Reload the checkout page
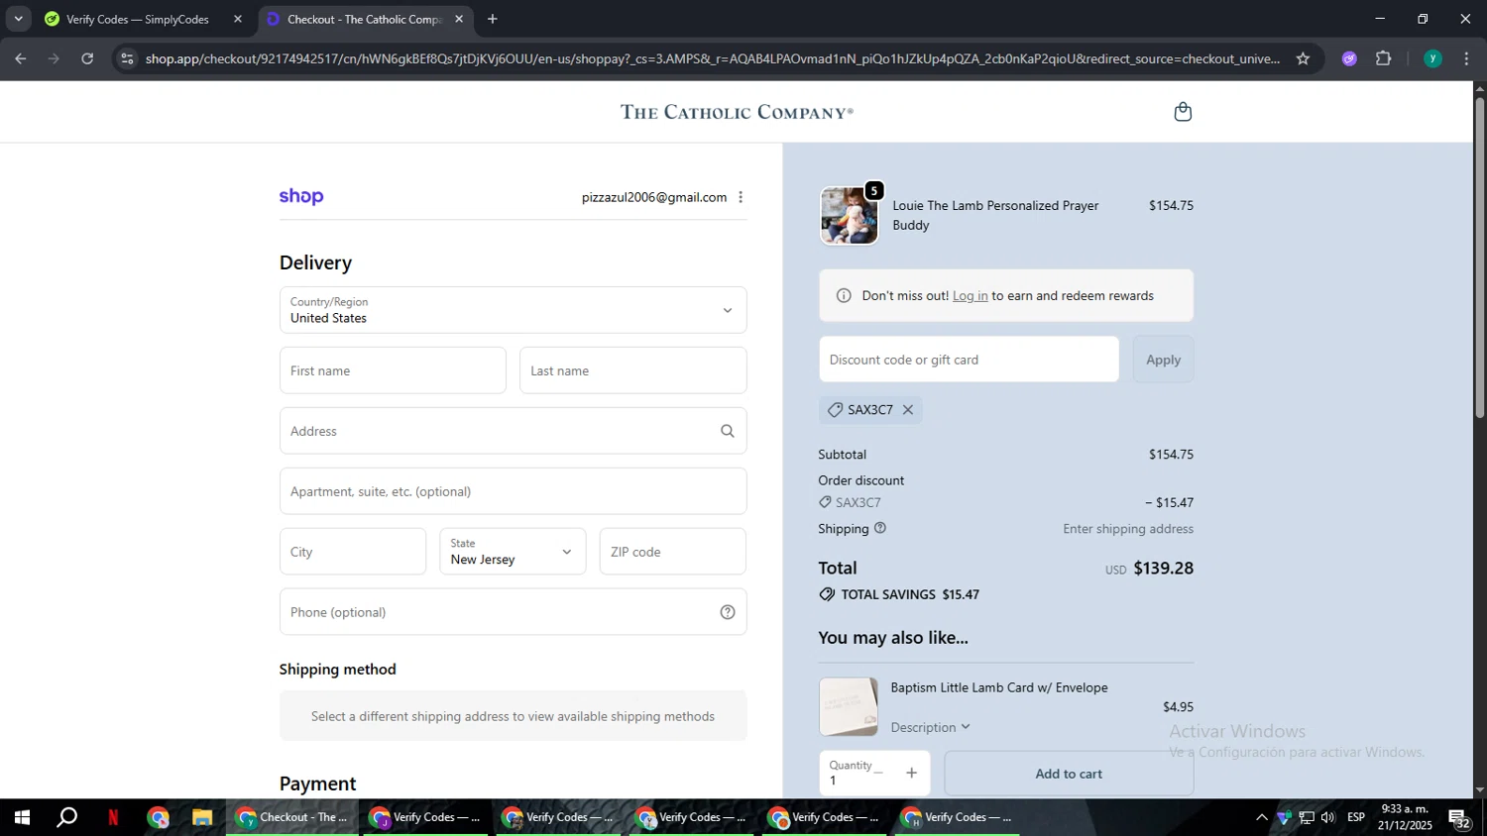The height and width of the screenshot is (836, 1487). (x=87, y=58)
